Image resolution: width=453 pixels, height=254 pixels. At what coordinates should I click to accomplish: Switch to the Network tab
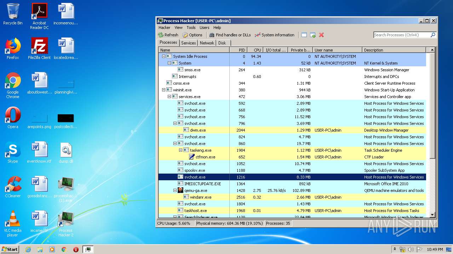tap(207, 43)
